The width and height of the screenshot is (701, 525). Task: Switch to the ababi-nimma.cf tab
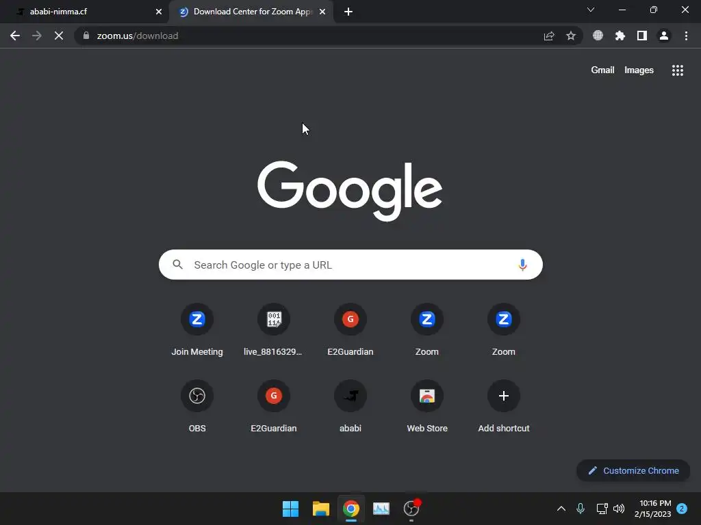[84, 12]
